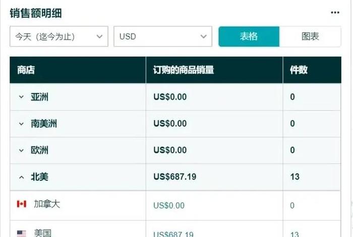The height and width of the screenshot is (237, 353).
Task: Select the 欧洲 row label
Action: [x=40, y=150]
